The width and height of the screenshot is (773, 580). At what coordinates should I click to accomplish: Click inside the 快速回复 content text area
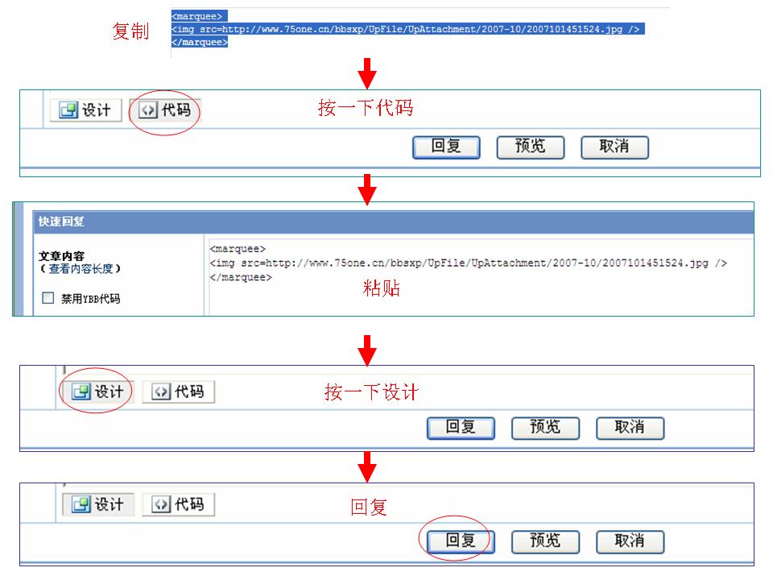click(481, 277)
